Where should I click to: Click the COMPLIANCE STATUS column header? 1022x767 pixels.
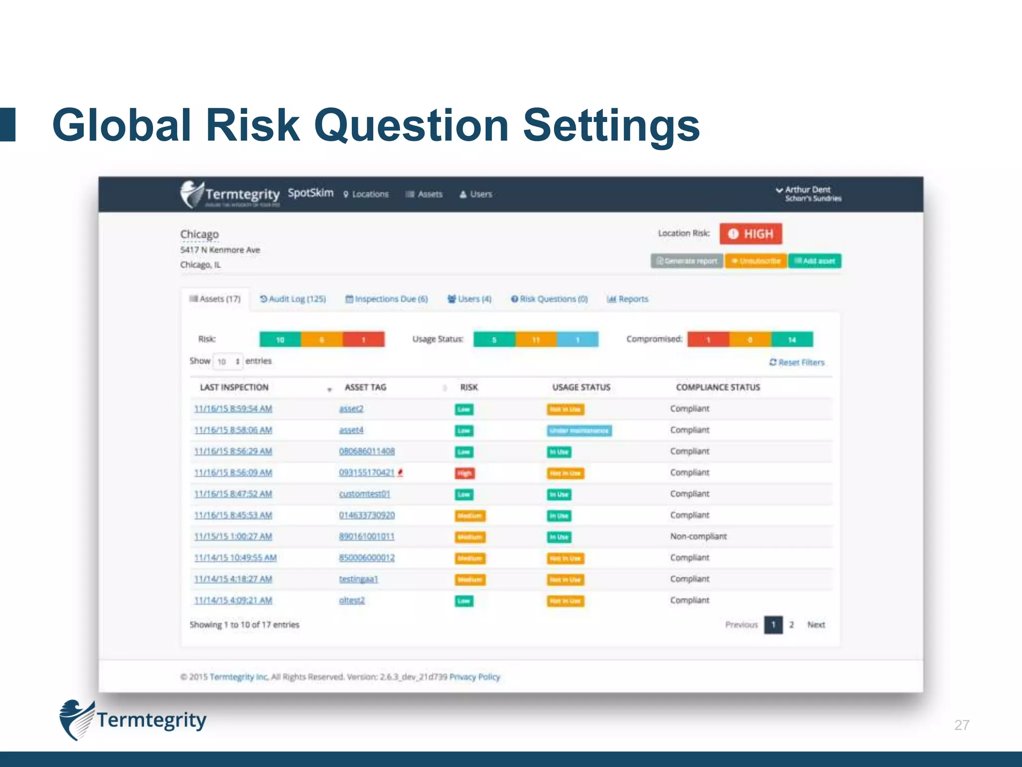coord(718,387)
